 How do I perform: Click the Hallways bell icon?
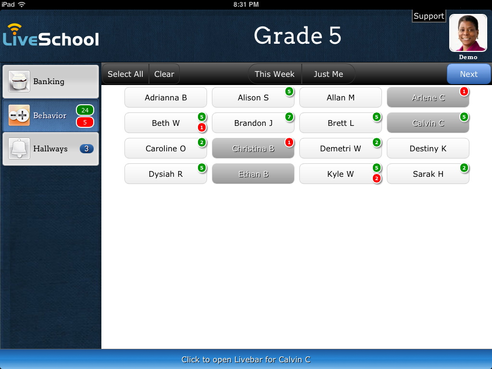point(18,149)
